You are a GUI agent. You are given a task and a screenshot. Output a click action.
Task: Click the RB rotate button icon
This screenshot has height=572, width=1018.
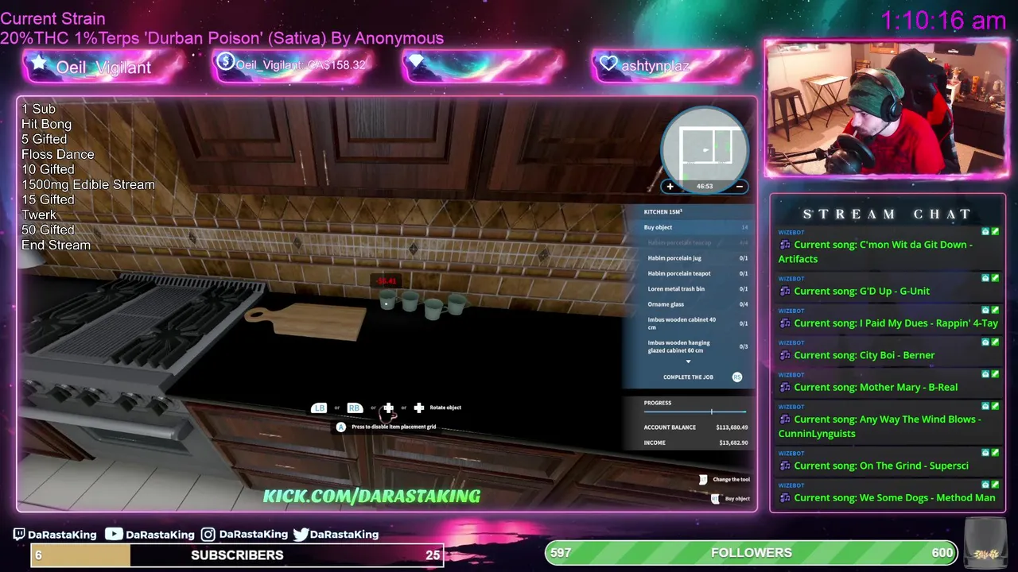pos(354,408)
